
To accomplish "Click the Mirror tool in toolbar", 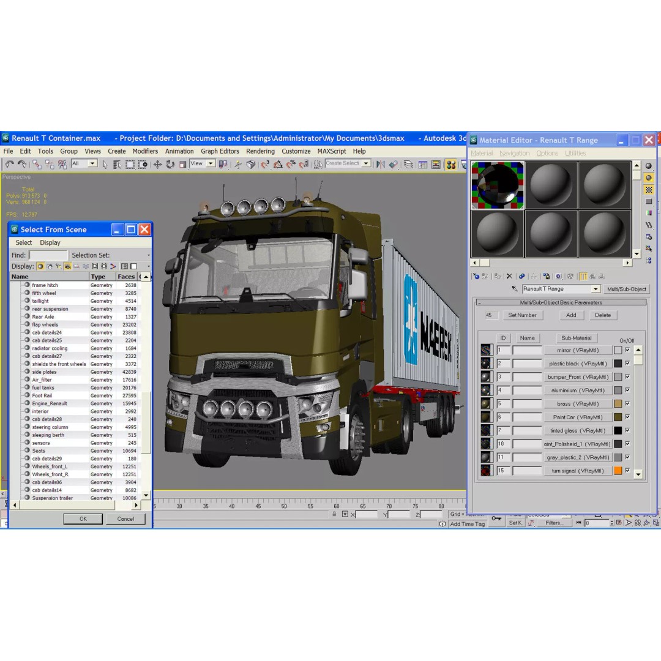I will 380,165.
